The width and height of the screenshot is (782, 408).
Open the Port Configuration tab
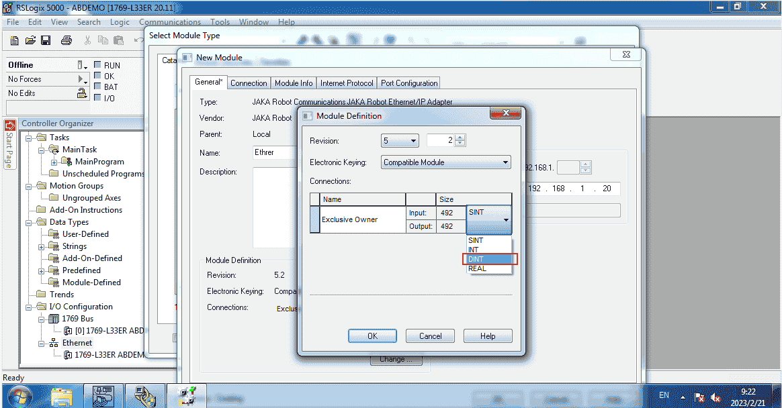[x=409, y=83]
